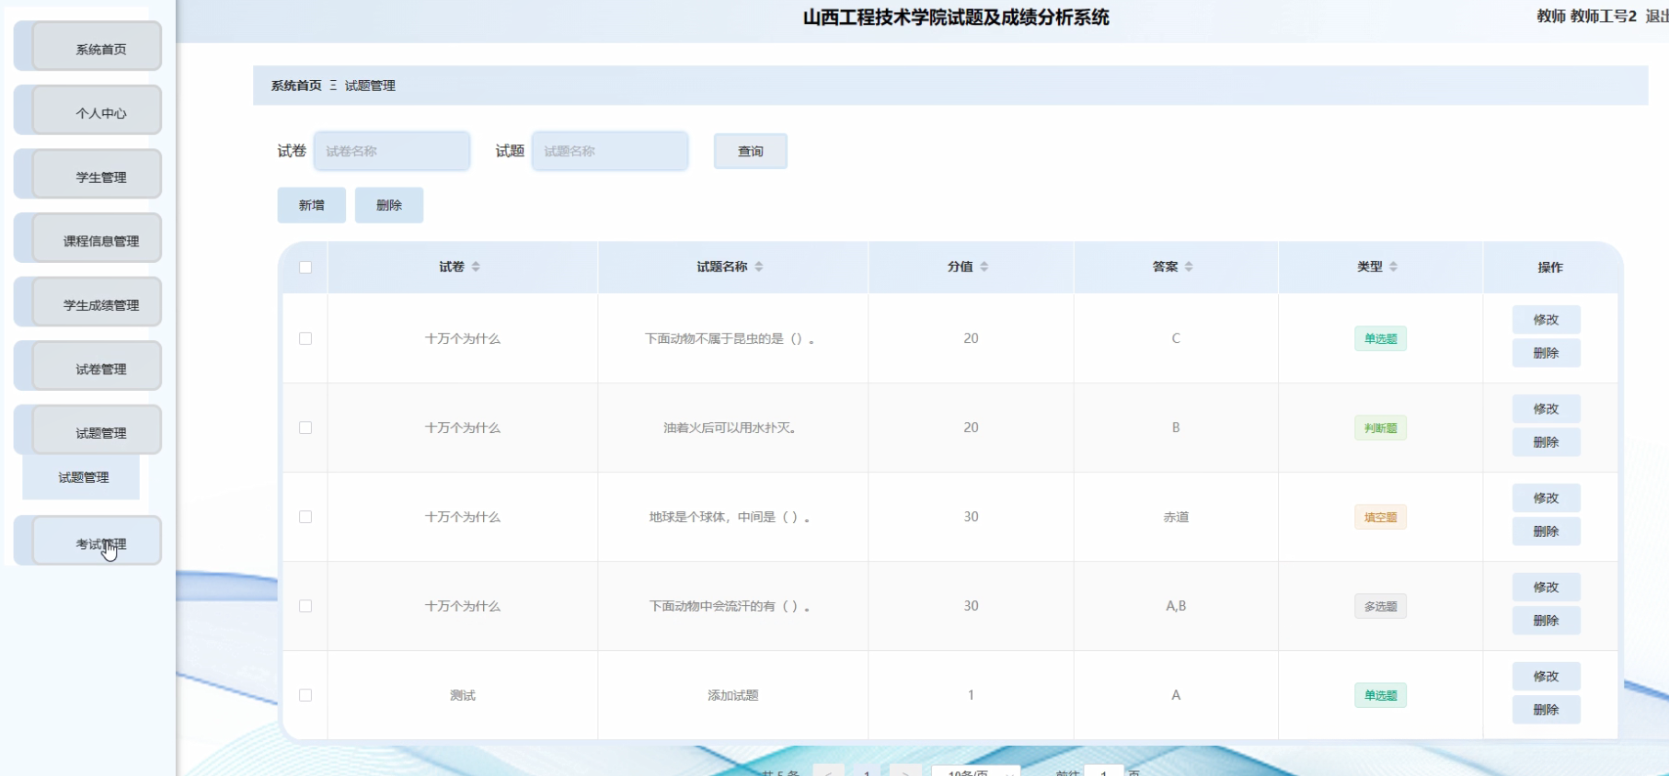Click the score value 1 in the 添加试题 row
The image size is (1669, 776).
pyautogui.click(x=971, y=695)
